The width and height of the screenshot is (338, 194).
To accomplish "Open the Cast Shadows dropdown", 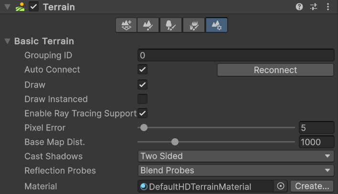I will [x=235, y=156].
